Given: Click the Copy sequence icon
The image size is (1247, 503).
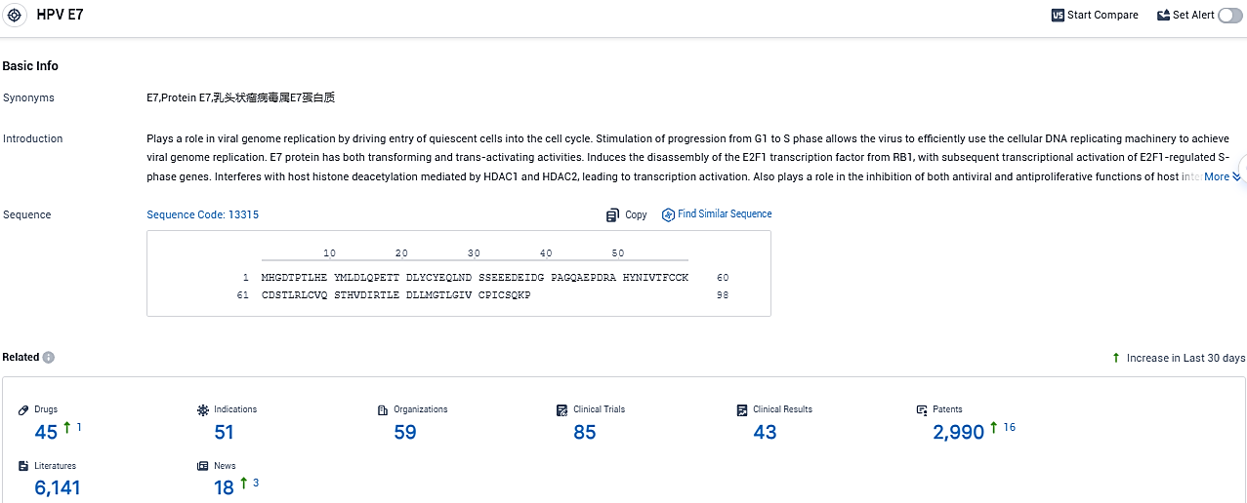Looking at the screenshot, I should tap(612, 214).
